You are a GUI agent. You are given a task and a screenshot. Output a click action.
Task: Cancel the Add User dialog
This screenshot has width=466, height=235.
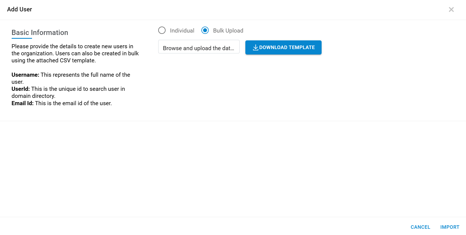[x=420, y=227]
